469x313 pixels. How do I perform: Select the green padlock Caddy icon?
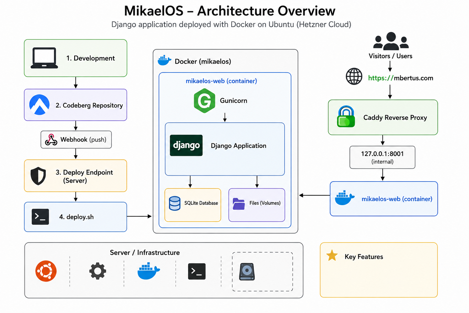(346, 116)
